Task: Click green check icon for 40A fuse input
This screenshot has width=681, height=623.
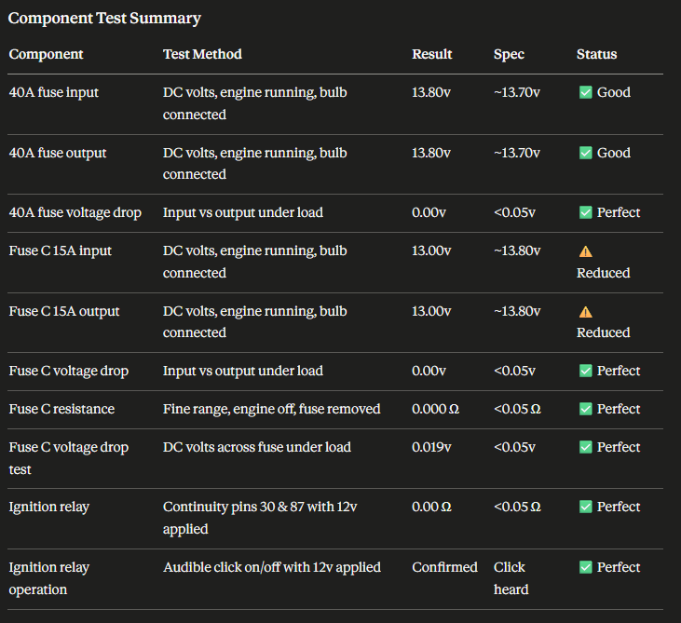Action: point(585,92)
